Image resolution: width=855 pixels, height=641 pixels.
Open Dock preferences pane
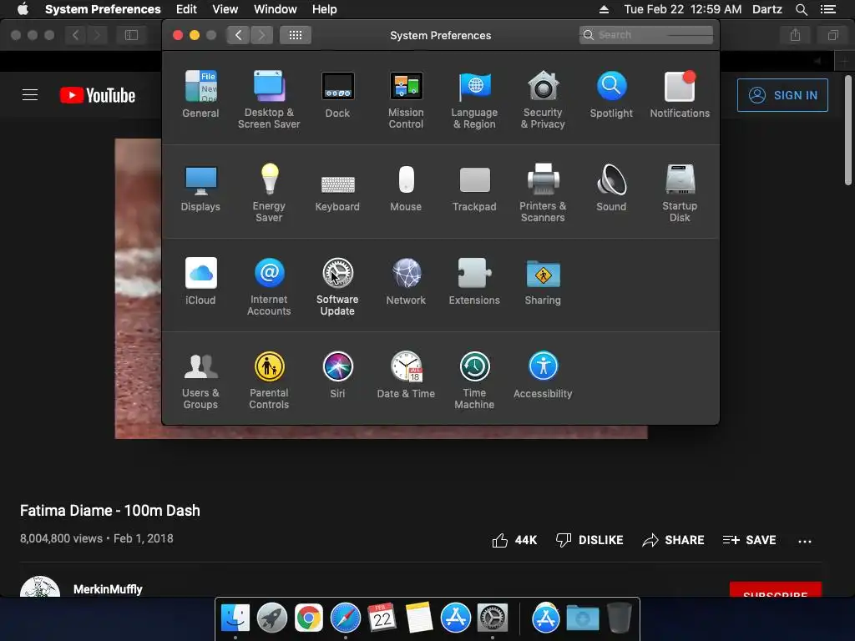337,94
